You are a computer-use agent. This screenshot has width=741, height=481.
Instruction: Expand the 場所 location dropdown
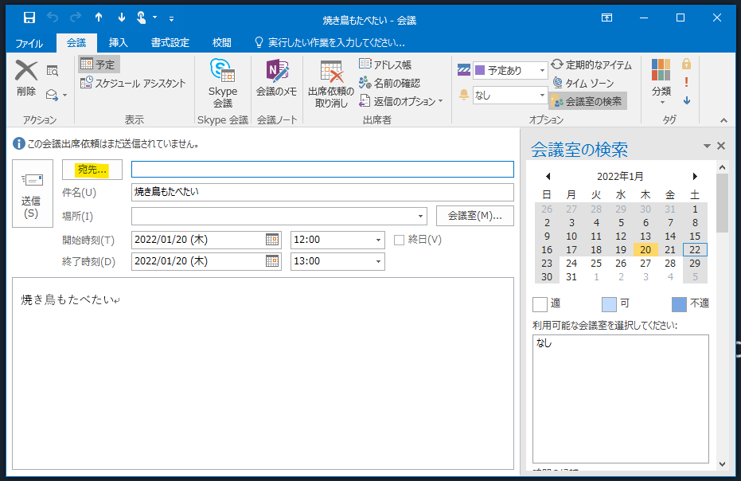tap(420, 215)
